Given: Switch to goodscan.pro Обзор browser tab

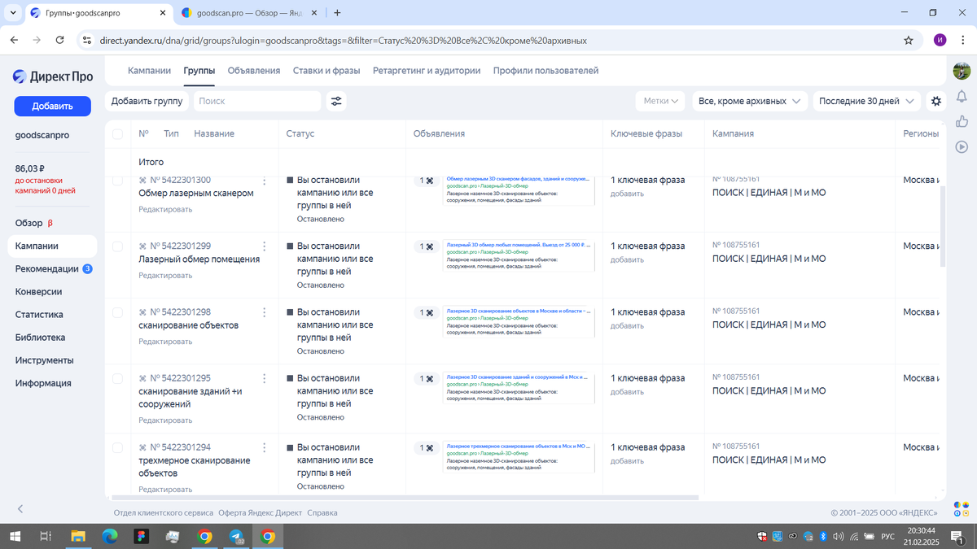Looking at the screenshot, I should tap(251, 13).
